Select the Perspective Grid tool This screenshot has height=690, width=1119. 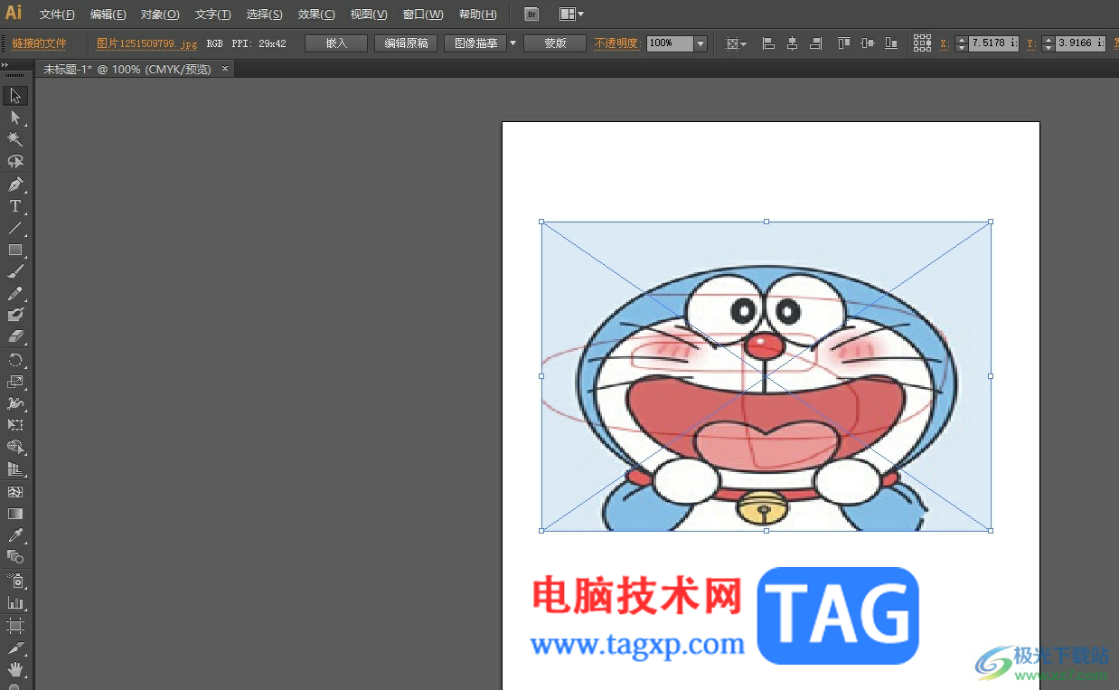click(15, 469)
